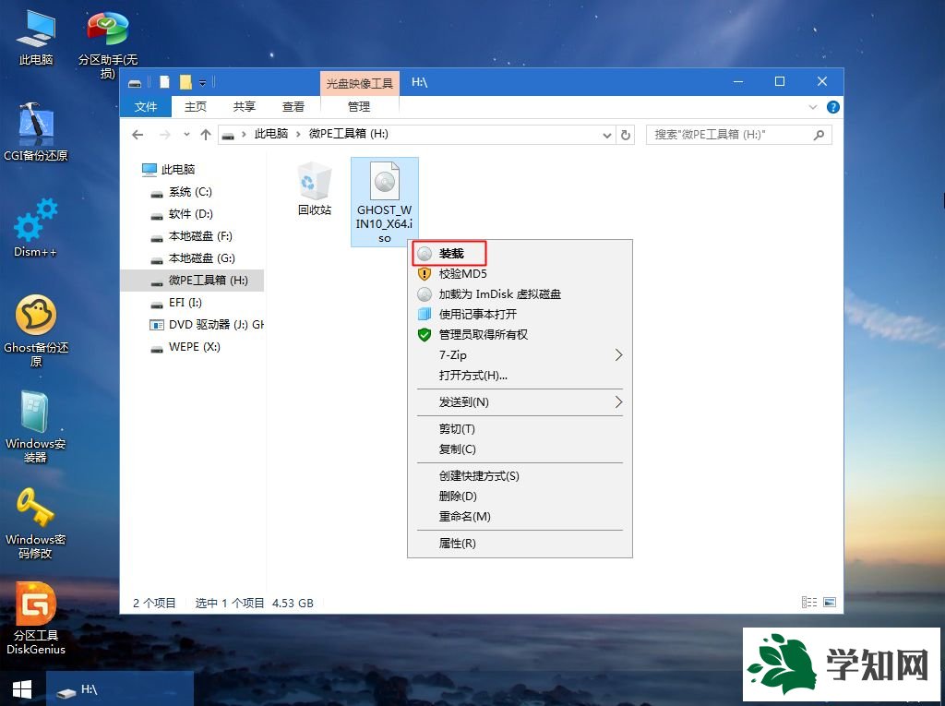Click inside the 搜索微PE工具箱 search box

click(729, 134)
